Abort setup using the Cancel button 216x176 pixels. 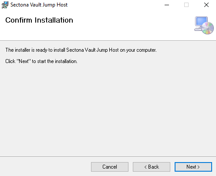[110, 167]
